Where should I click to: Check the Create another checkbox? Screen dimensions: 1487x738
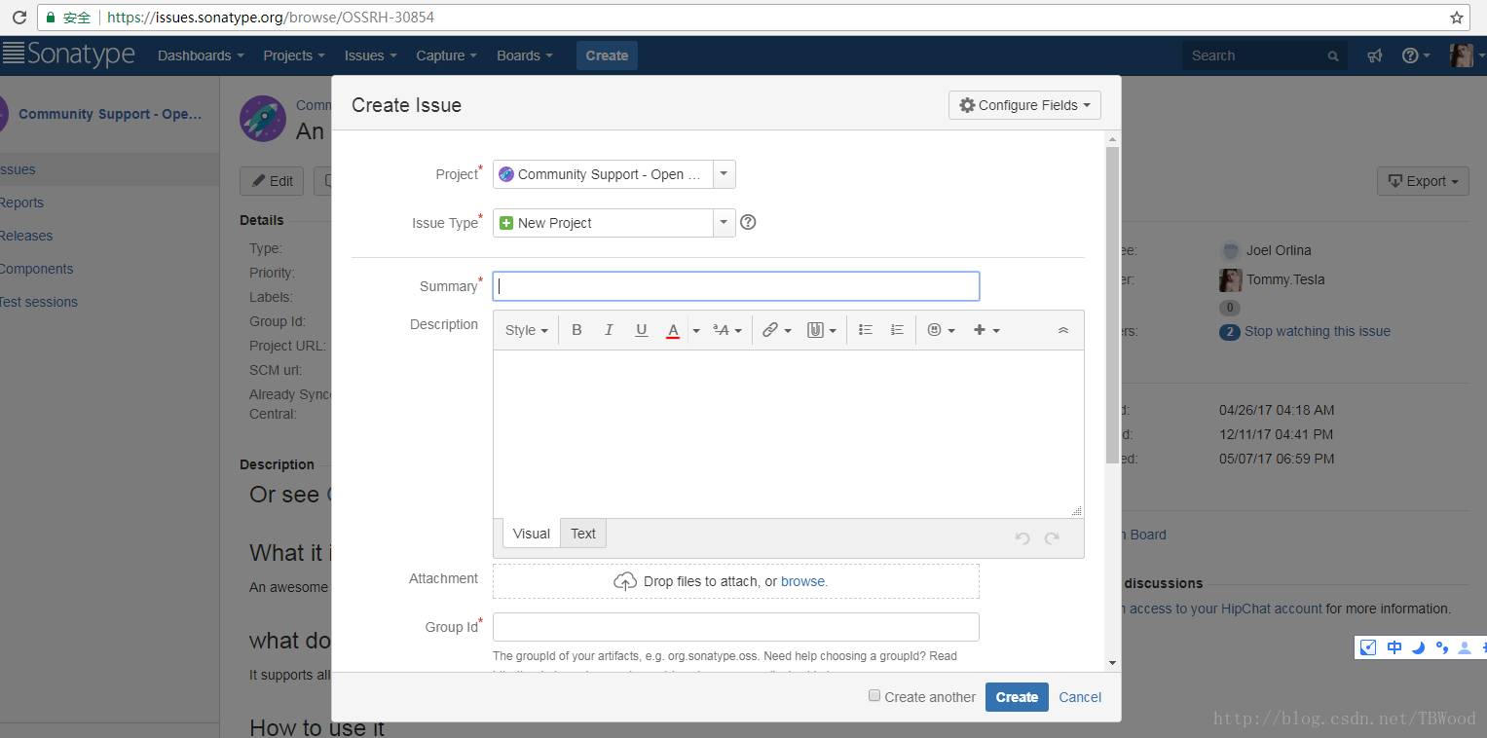coord(874,696)
